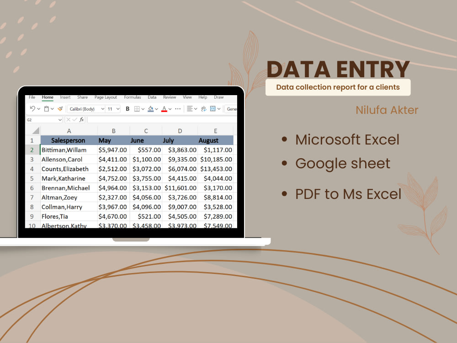This screenshot has width=457, height=343.
Task: Click the red Font Color A icon
Action: [x=164, y=109]
